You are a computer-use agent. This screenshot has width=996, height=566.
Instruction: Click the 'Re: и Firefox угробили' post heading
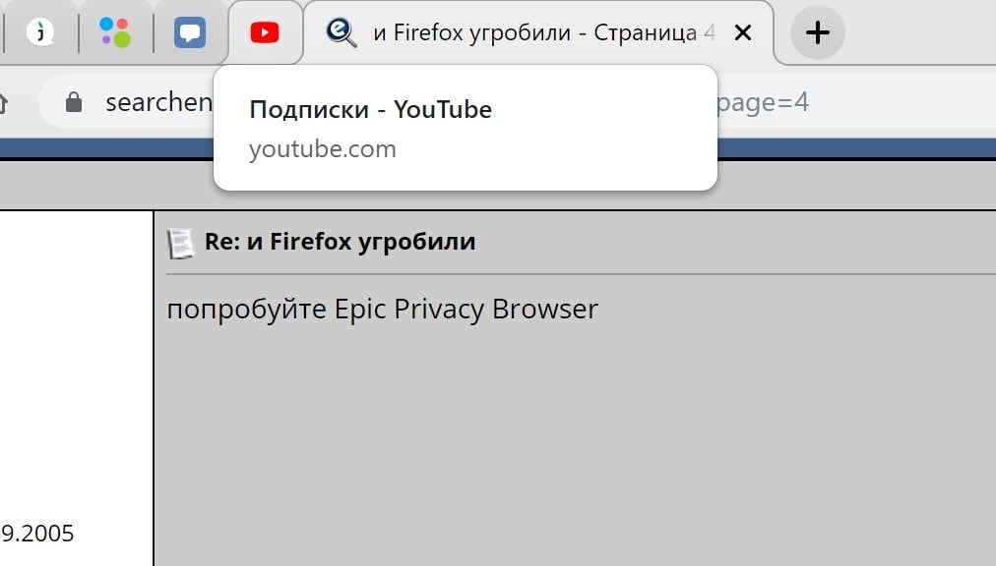click(340, 242)
